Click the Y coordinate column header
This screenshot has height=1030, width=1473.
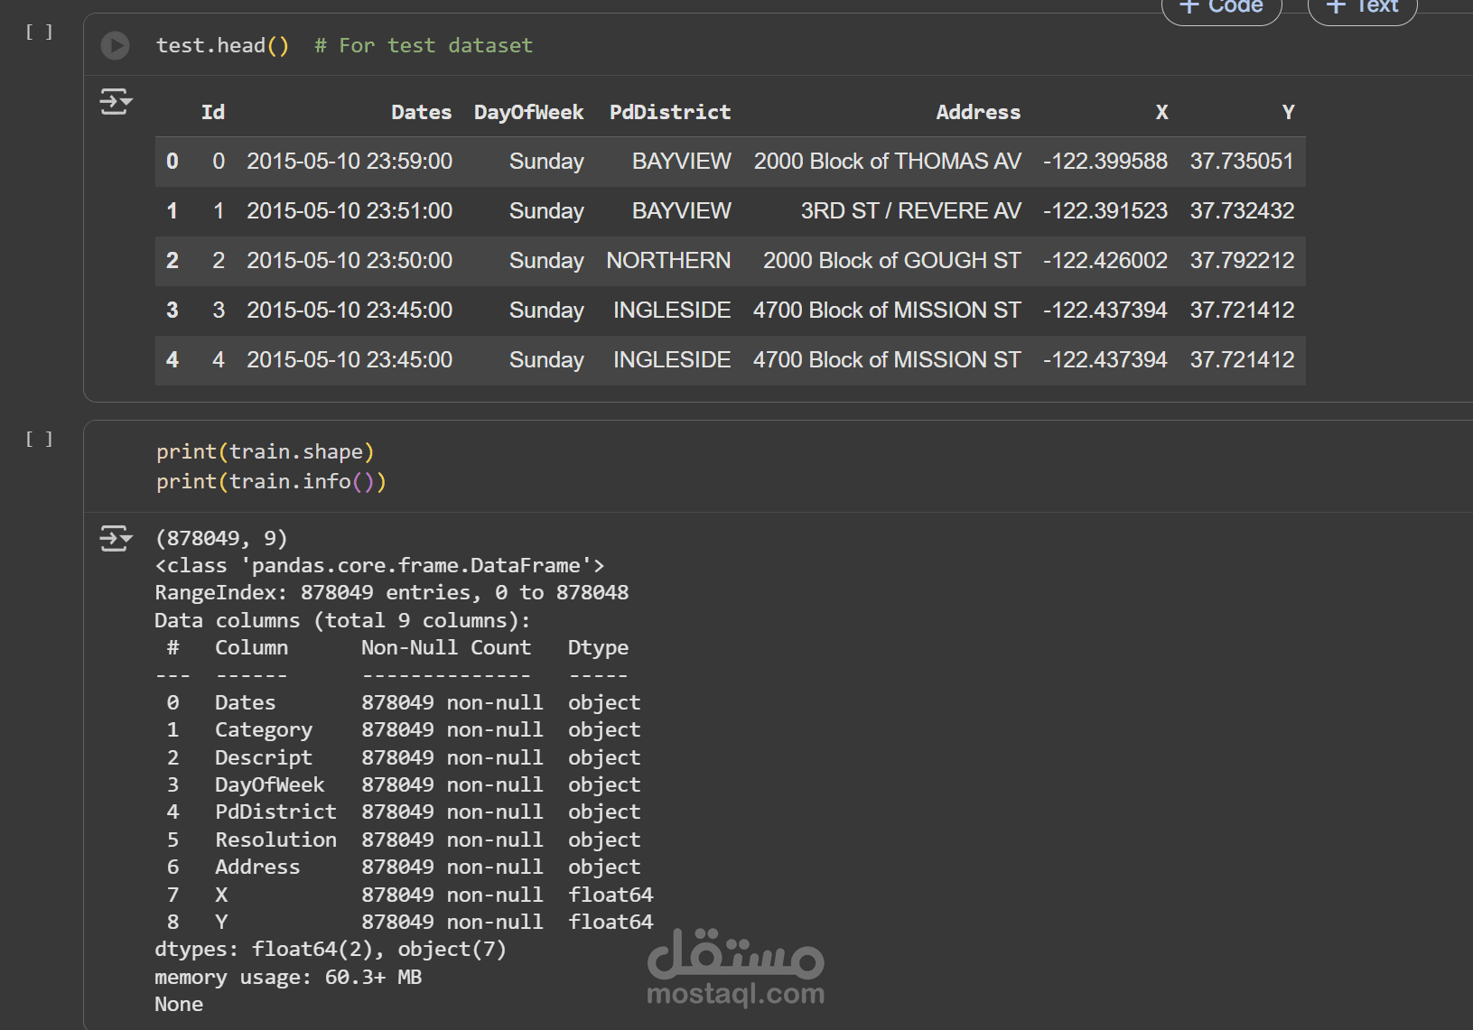(x=1288, y=113)
